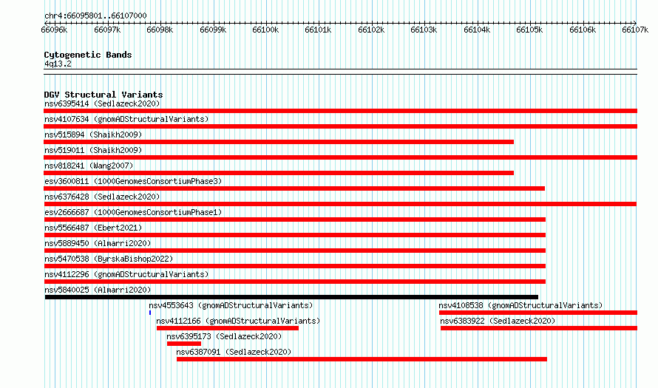Click the Cytogenetic Bands track title
Image resolution: width=658 pixels, height=388 pixels.
88,55
